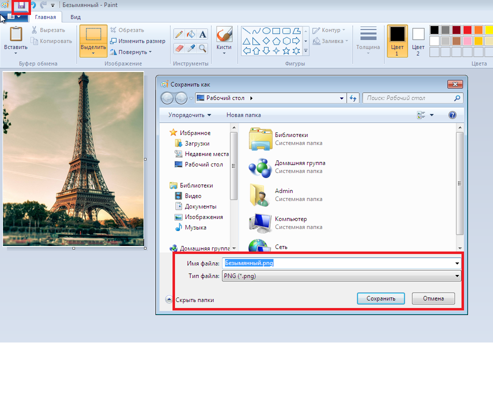Close the Сохранить как dialog
The image size is (493, 393).
pos(455,84)
